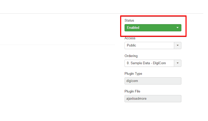Expand the Access dropdown showing Public

point(150,45)
